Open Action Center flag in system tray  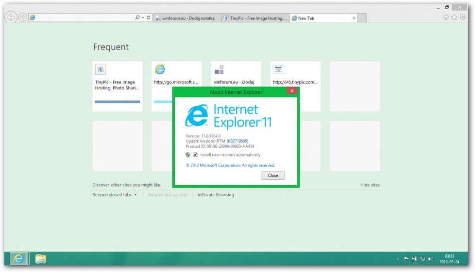click(x=406, y=259)
